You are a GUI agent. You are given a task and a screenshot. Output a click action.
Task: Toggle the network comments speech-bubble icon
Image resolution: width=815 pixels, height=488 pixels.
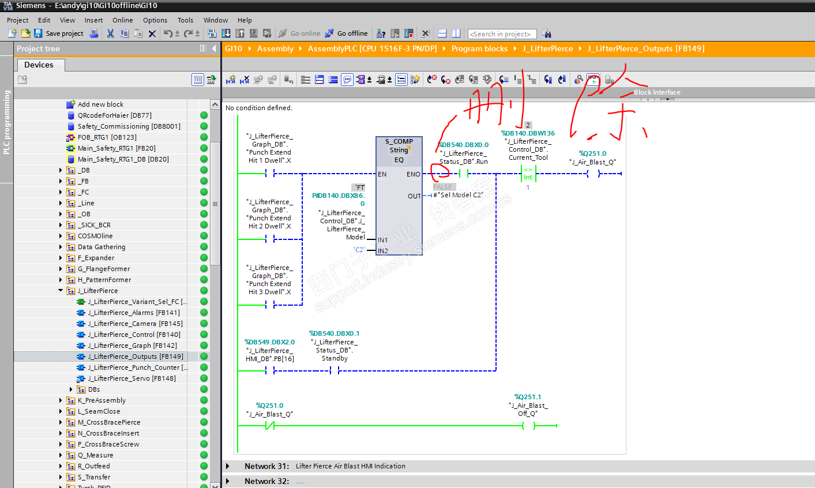[347, 80]
